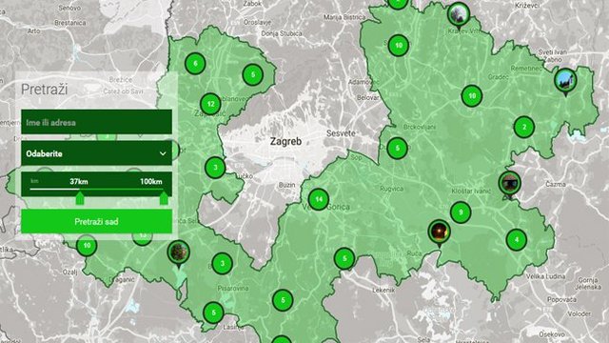Open the photo marker below Sveti Ivan Žabno
Viewport: 609px width, 343px height.
click(565, 81)
